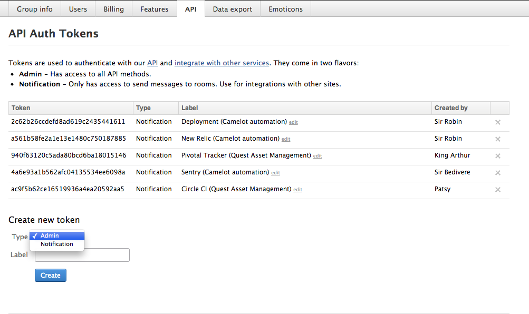
Task: Open the integrate with other services link
Action: pyautogui.click(x=222, y=63)
